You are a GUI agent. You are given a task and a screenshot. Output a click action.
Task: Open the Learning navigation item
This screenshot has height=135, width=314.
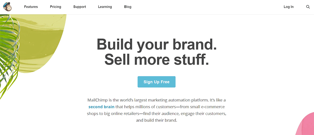[105, 7]
